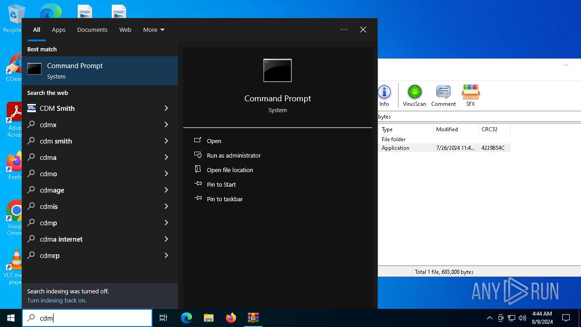Sort WinRAR list by Modified column
Image resolution: width=581 pixels, height=327 pixels.
(456, 129)
